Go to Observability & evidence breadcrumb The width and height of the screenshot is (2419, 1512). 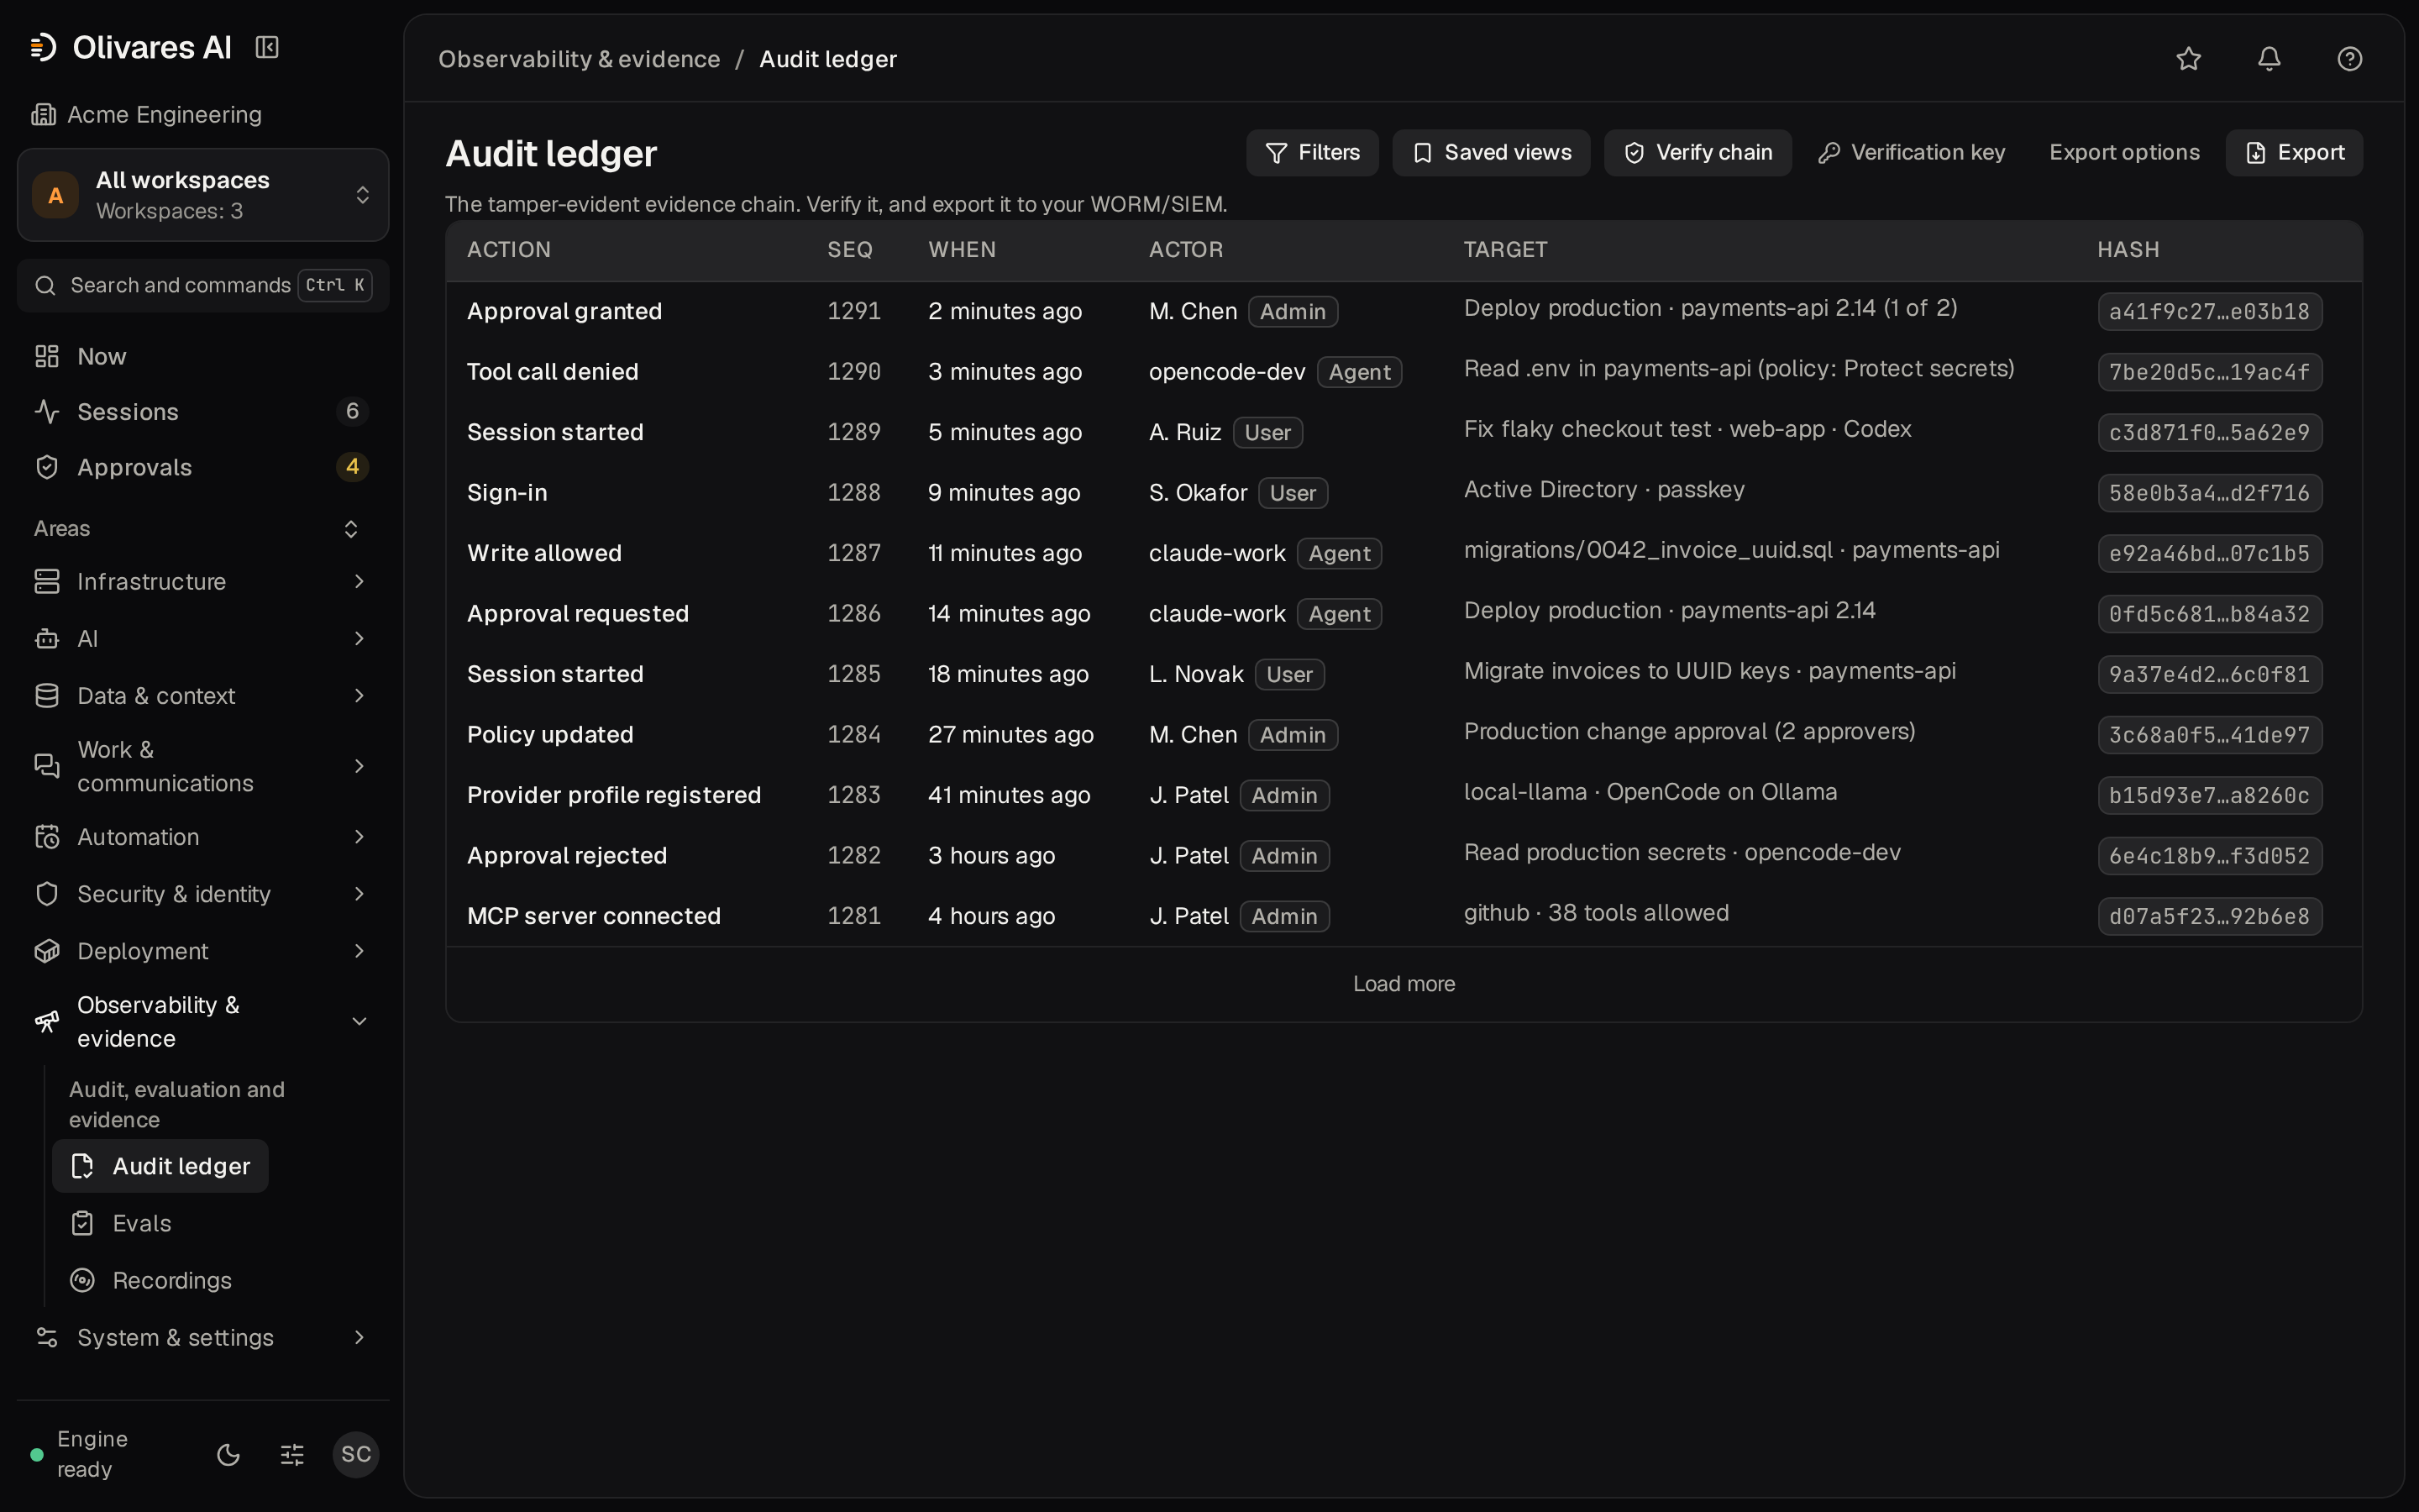(579, 59)
